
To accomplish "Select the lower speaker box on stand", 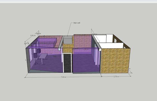I will coord(35,55).
